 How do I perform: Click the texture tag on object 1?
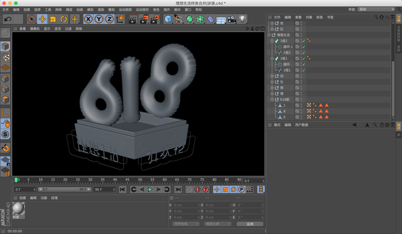[x=309, y=105]
